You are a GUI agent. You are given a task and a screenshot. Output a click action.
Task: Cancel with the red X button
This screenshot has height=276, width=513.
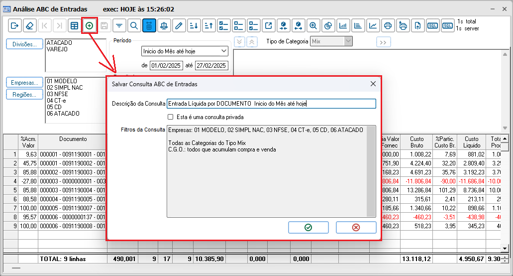[x=356, y=227]
